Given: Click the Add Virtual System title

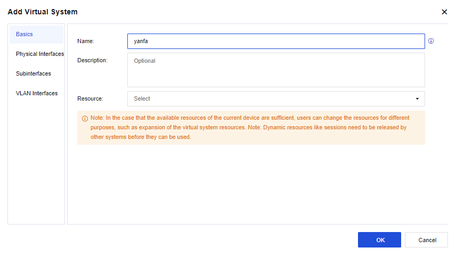Looking at the screenshot, I should [x=43, y=12].
